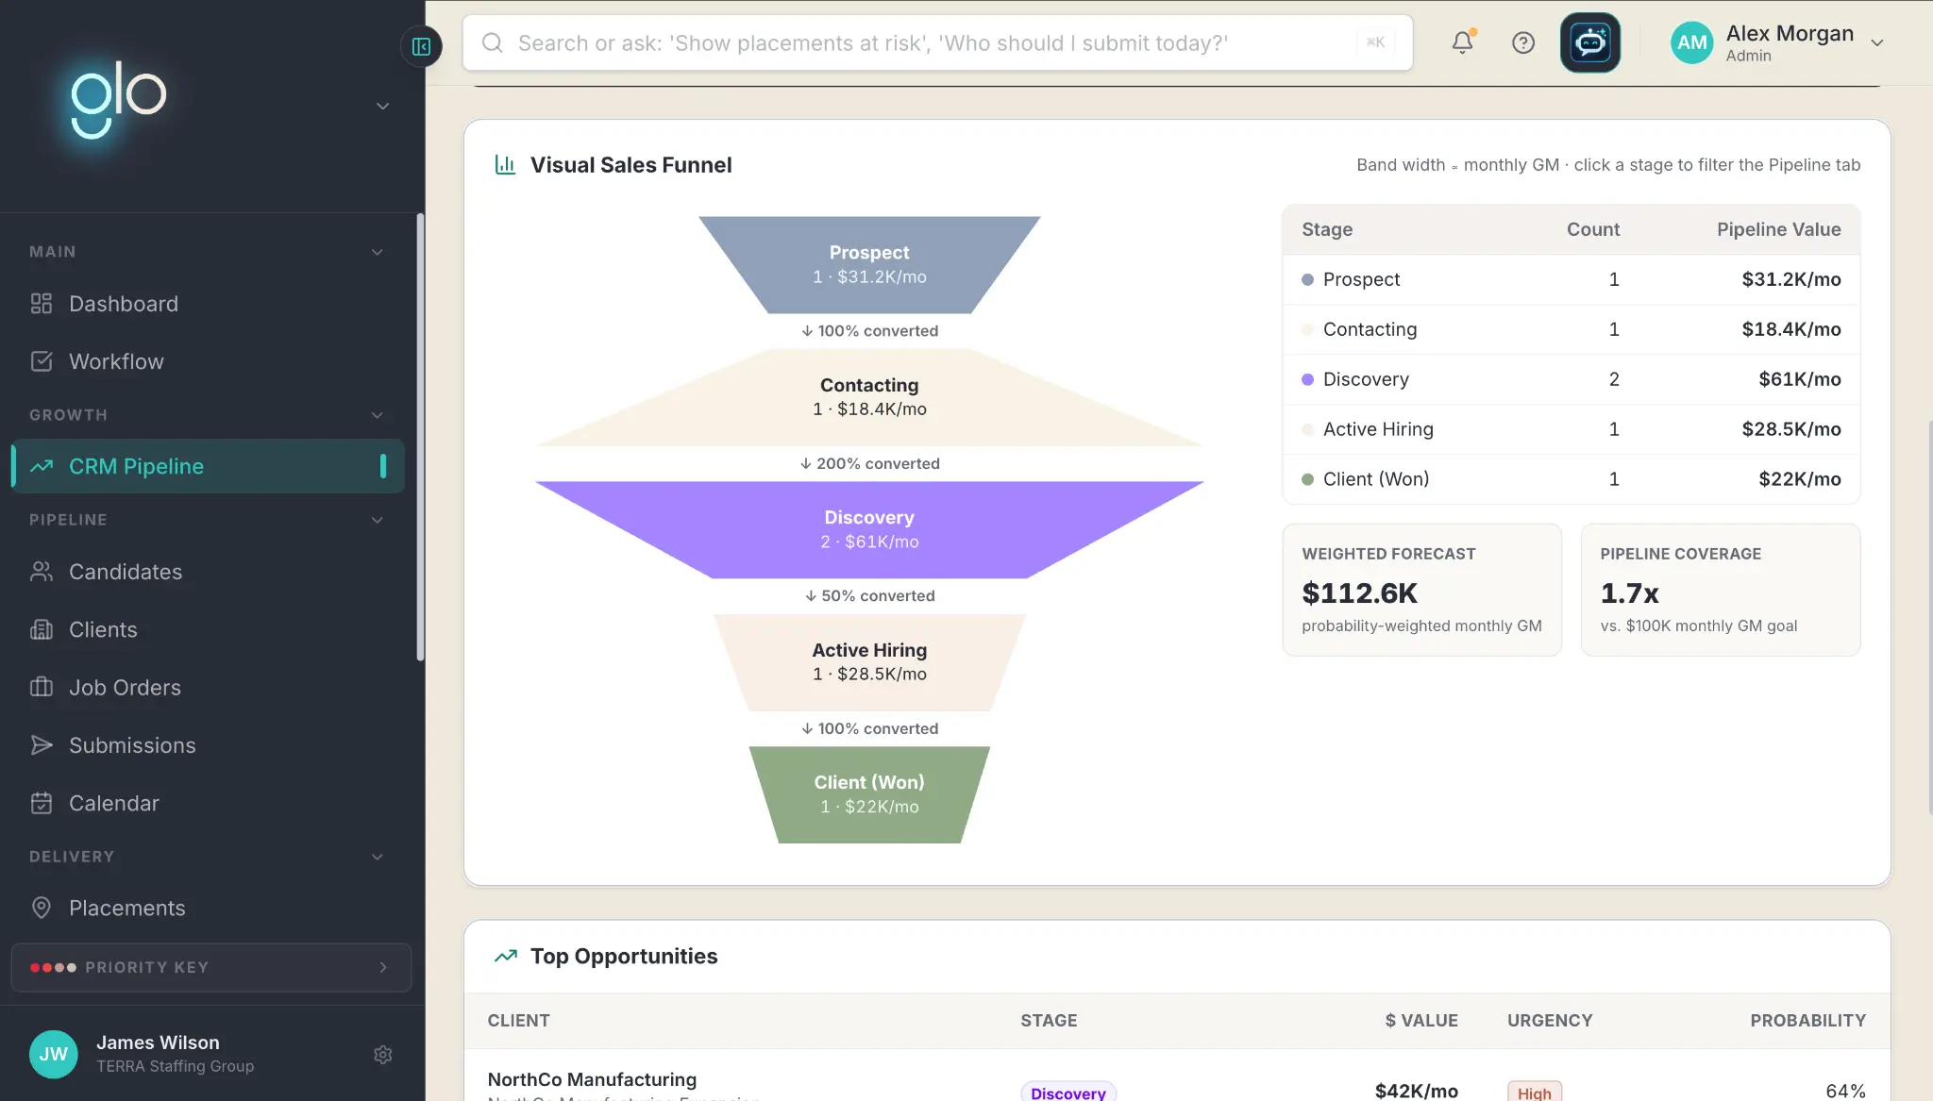Expand the Priority Key panel
The height and width of the screenshot is (1101, 1933).
click(211, 967)
